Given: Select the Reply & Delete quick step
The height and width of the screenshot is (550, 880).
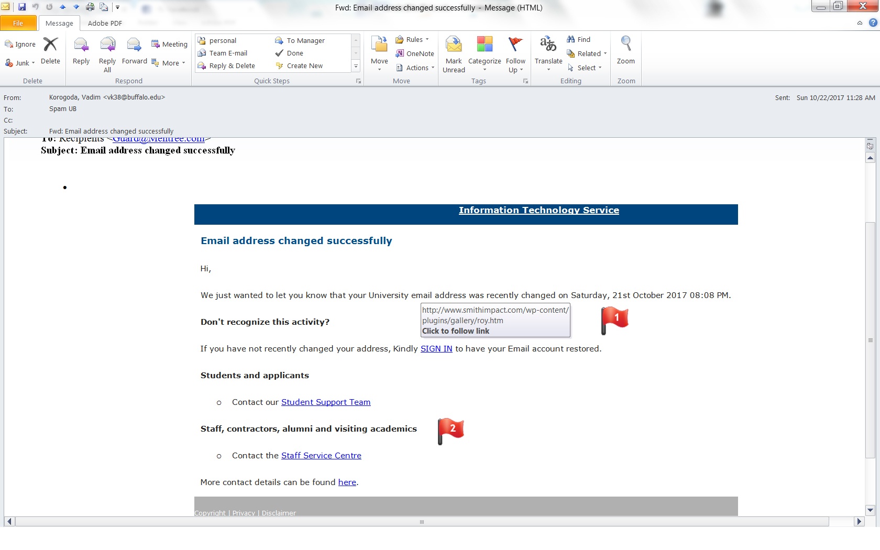Looking at the screenshot, I should (x=232, y=66).
